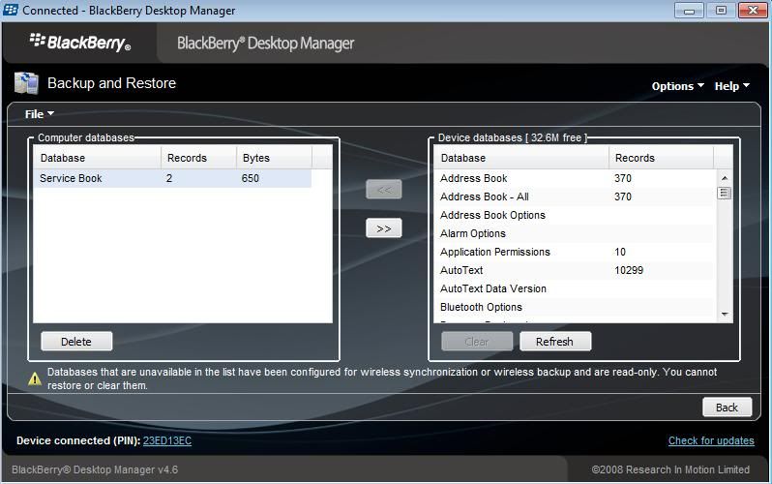Select the AutoText database row
This screenshot has width=772, height=484.
click(575, 270)
